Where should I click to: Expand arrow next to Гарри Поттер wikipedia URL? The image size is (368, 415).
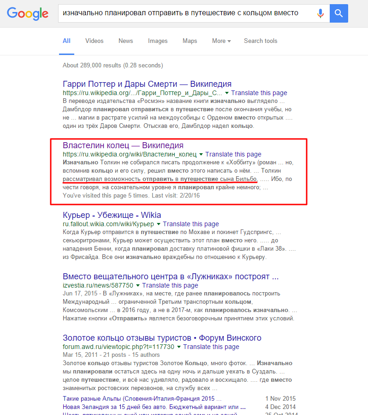226,93
